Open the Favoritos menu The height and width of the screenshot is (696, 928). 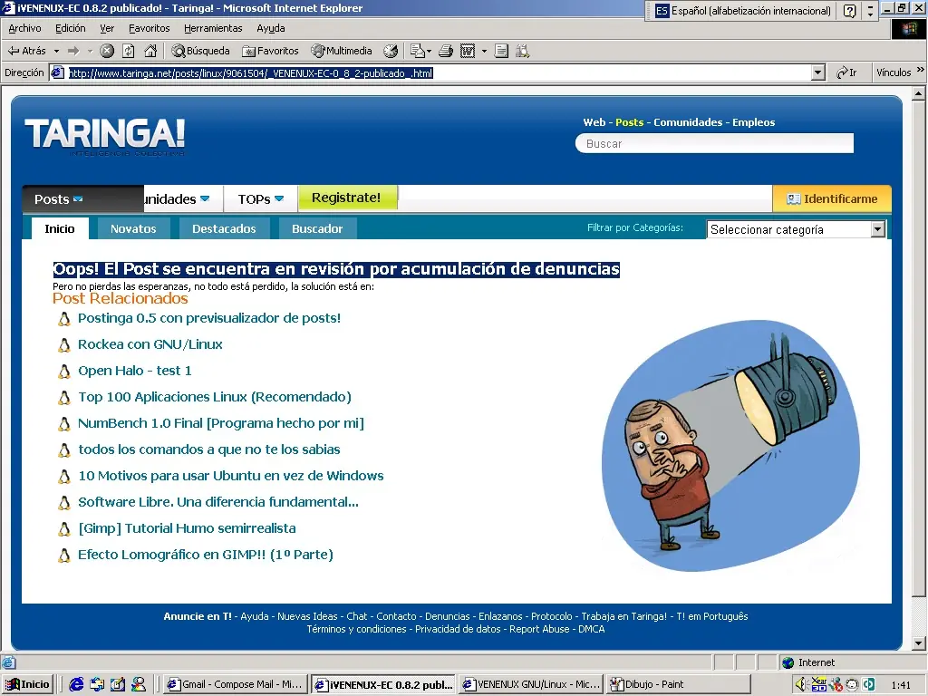[x=150, y=28]
